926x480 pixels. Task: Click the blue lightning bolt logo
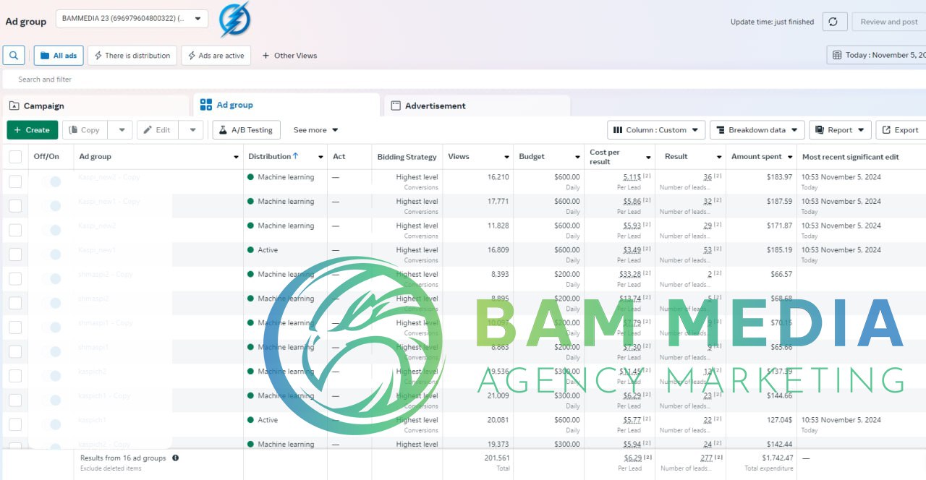pyautogui.click(x=234, y=20)
